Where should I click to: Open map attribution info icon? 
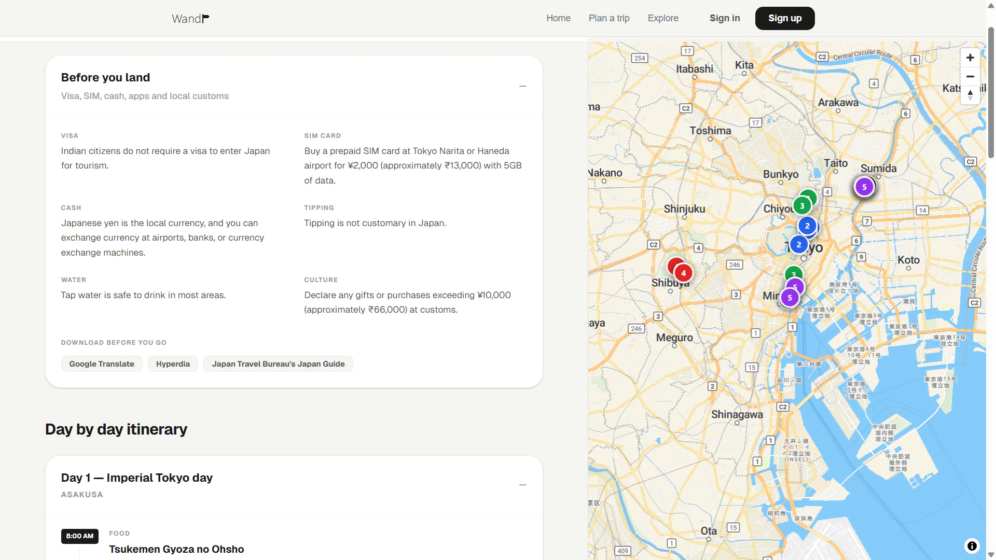pyautogui.click(x=972, y=545)
